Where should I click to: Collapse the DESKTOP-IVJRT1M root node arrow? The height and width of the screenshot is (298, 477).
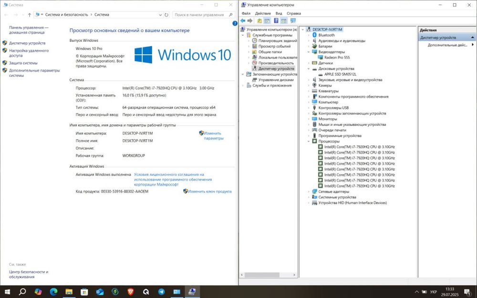click(x=303, y=30)
